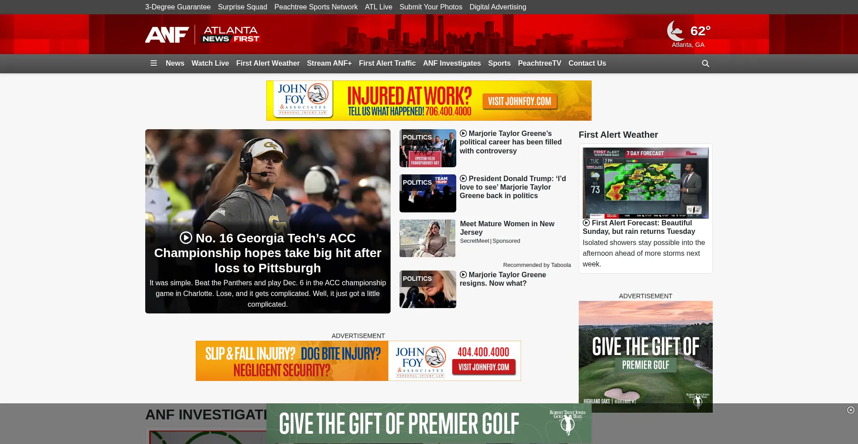Screen dimensions: 858x444
Task: Select ANF Investigates in navigation
Action: click(x=452, y=63)
